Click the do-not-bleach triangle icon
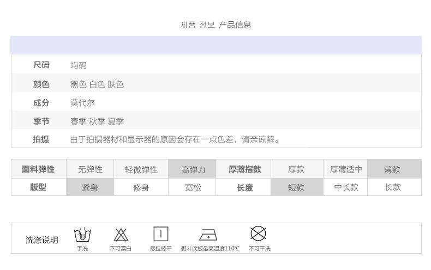 tap(121, 235)
